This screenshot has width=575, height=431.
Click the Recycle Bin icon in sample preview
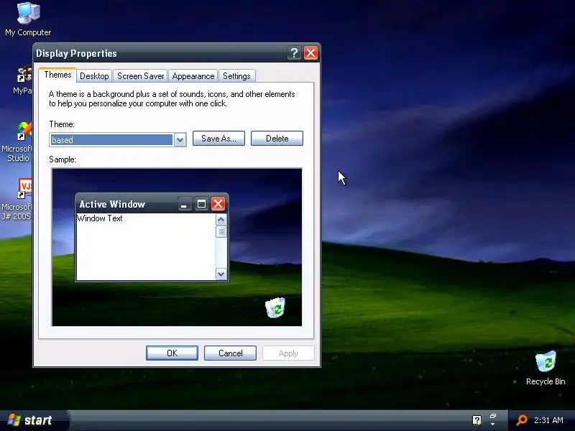pos(275,307)
